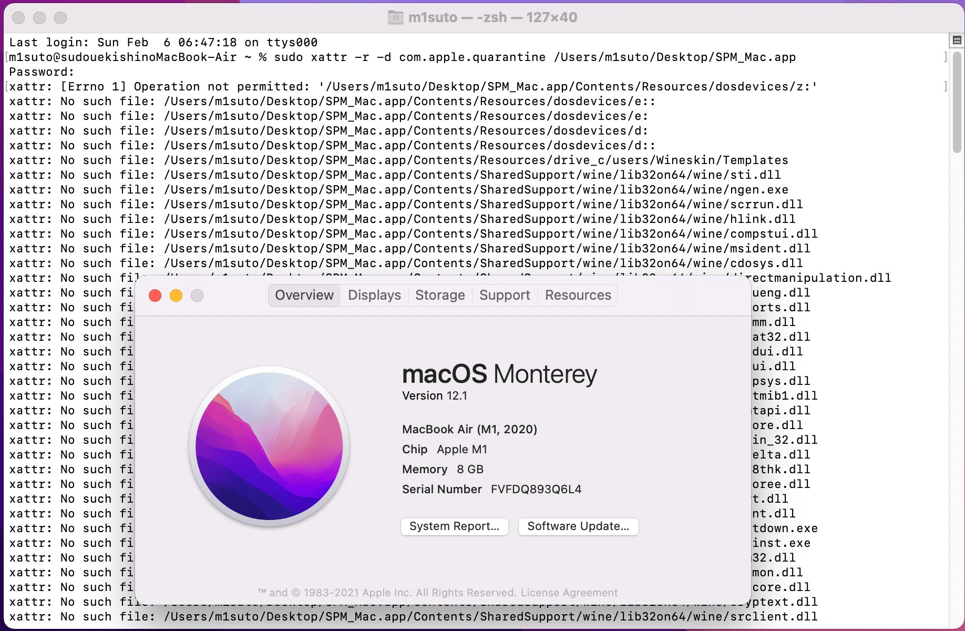The height and width of the screenshot is (631, 965).
Task: Click the 'Last login' line in Terminal
Action: click(x=163, y=42)
